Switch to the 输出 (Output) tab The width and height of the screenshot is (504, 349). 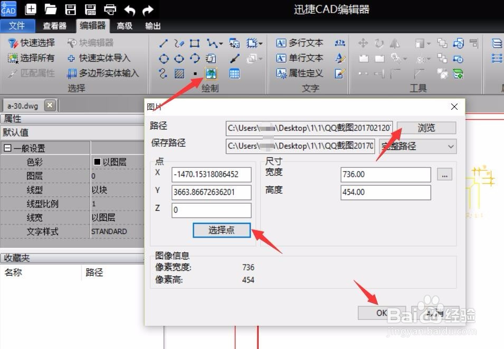coord(153,26)
